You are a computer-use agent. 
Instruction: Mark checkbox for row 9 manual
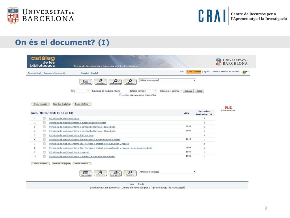tap(44, 152)
